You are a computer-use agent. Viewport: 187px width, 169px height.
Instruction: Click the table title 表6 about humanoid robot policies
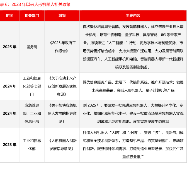click(x=35, y=4)
